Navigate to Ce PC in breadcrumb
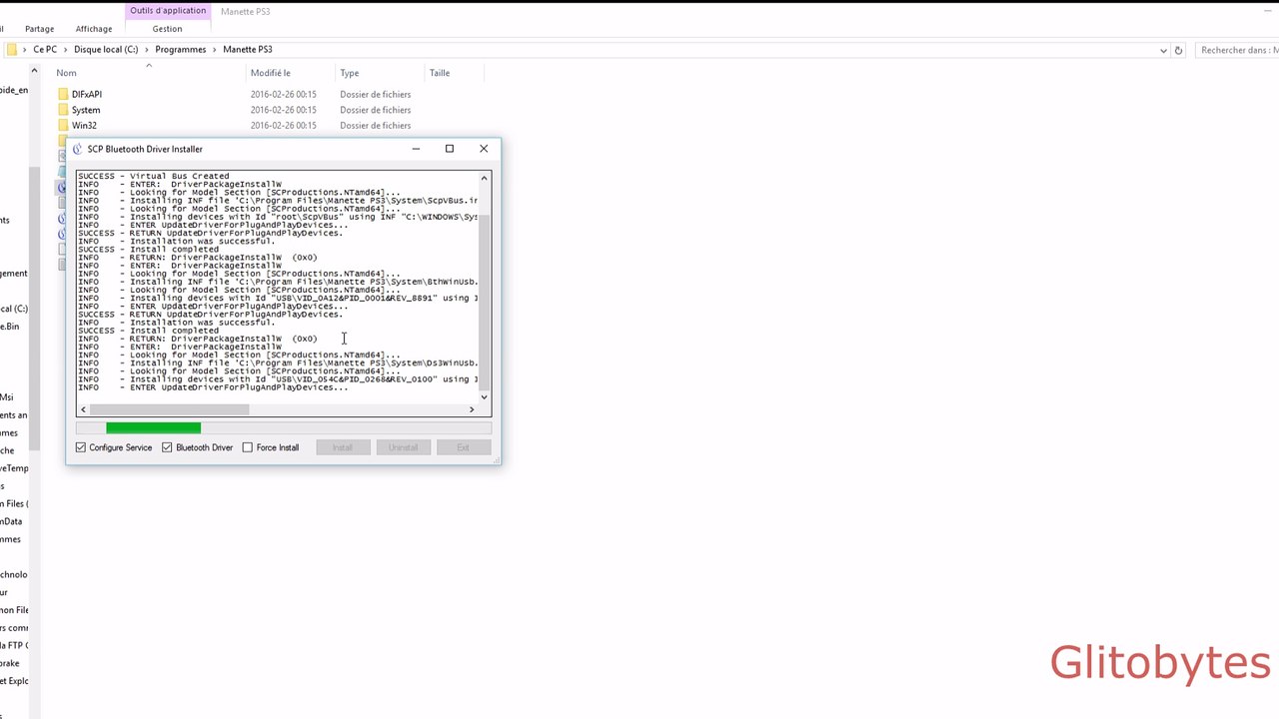1279x719 pixels. [x=45, y=49]
